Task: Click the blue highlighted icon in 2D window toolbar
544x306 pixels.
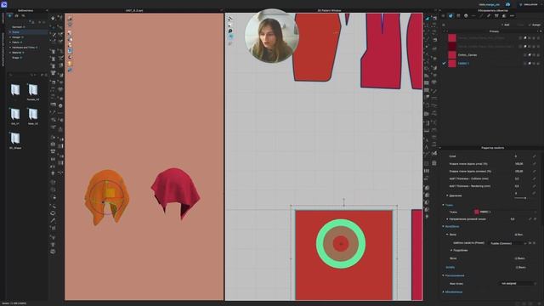Action: [230, 37]
